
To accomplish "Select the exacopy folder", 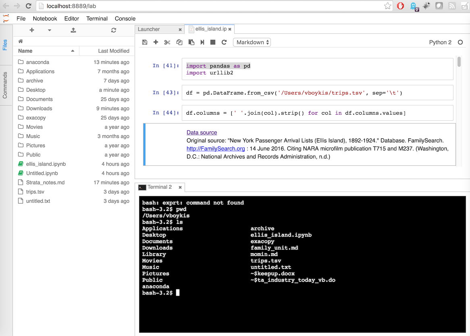I will (74, 117).
